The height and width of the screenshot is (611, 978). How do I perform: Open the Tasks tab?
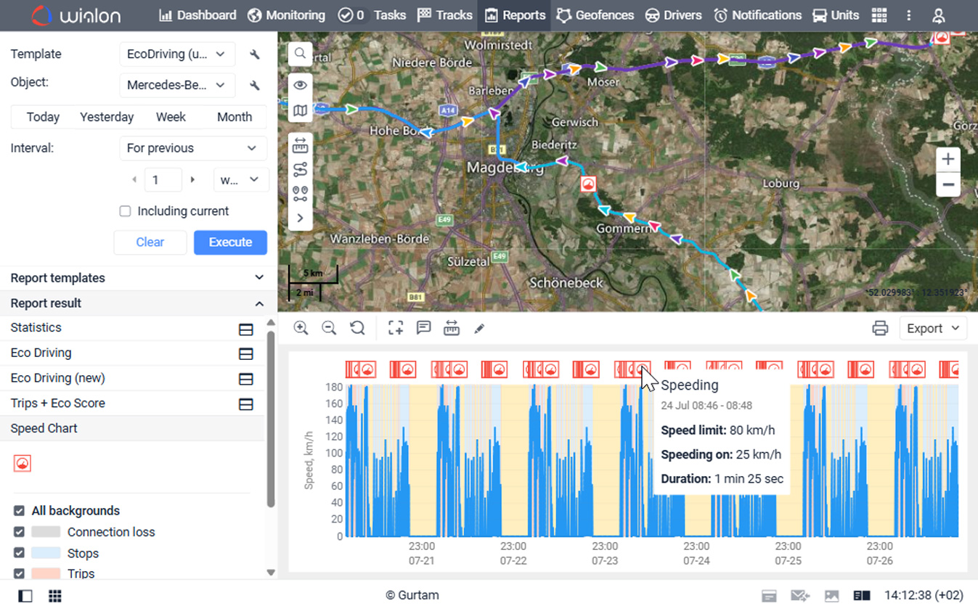372,15
